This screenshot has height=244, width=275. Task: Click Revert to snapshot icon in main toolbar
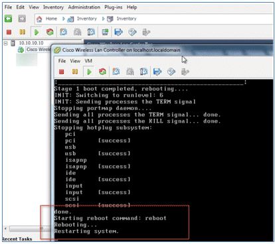(77, 32)
